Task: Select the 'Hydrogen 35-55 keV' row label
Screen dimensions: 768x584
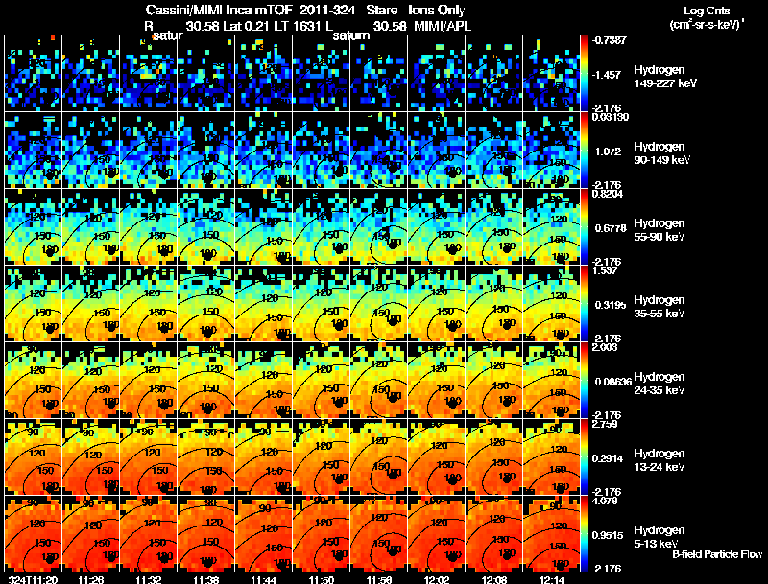Action: [660, 307]
